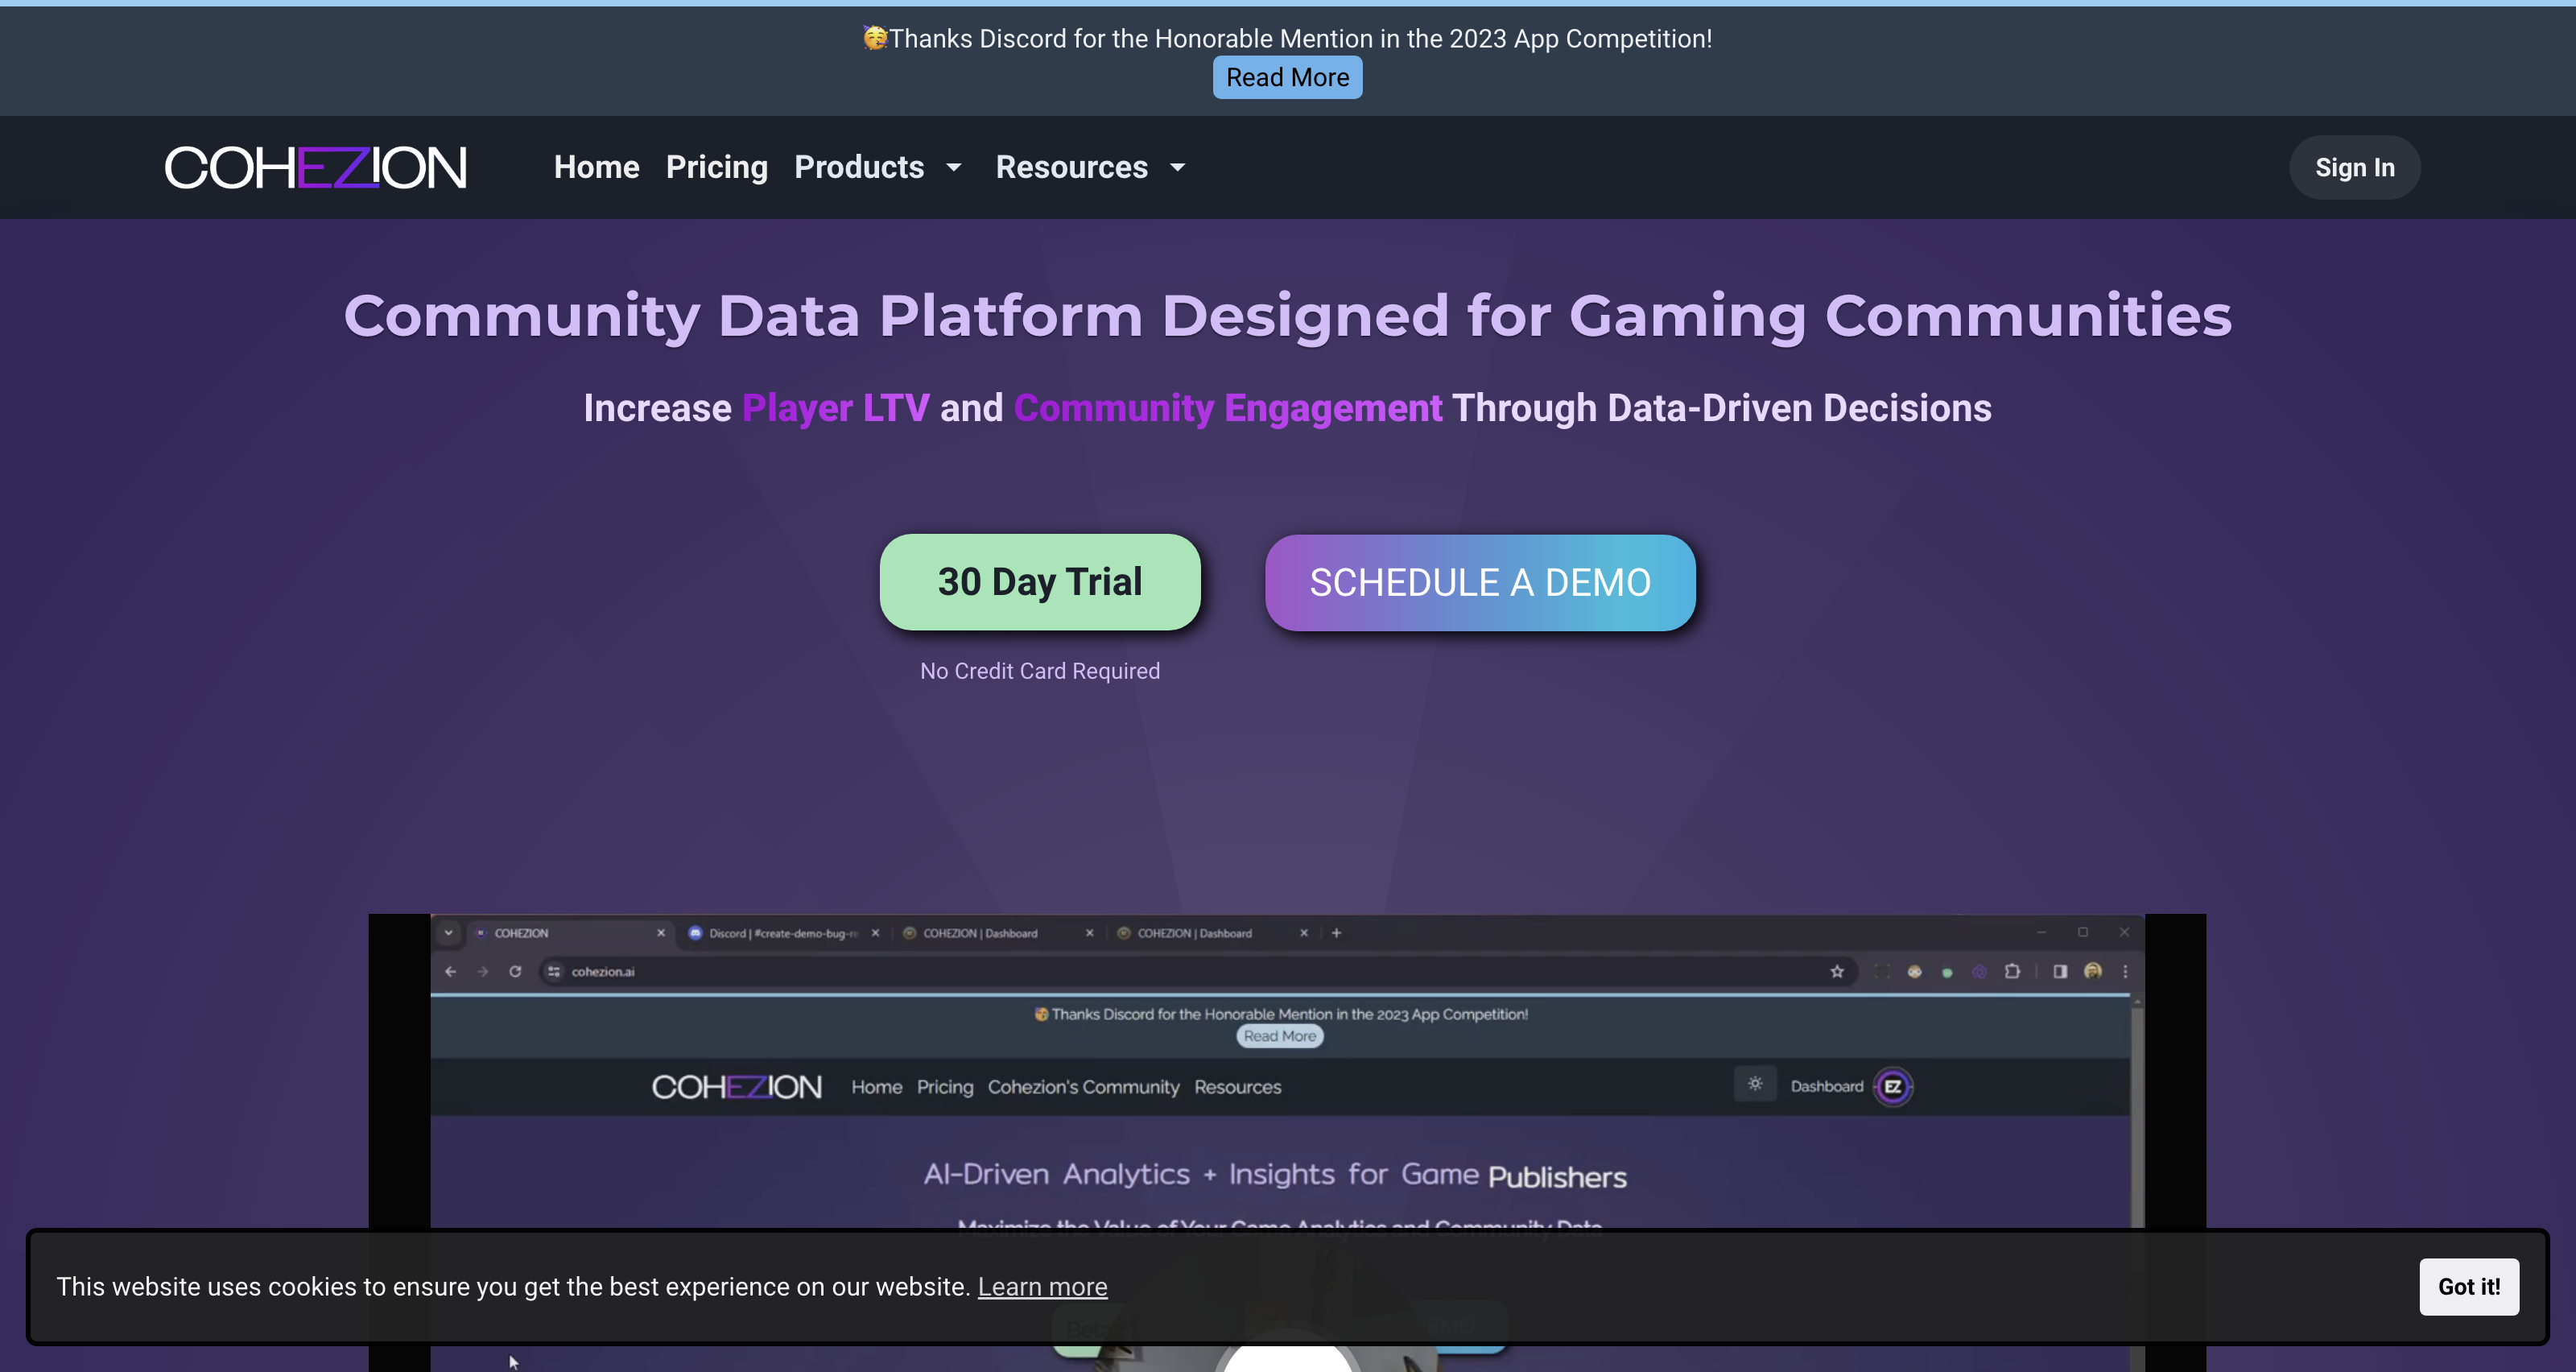
Task: Expand the Products dropdown menu
Action: pos(878,167)
